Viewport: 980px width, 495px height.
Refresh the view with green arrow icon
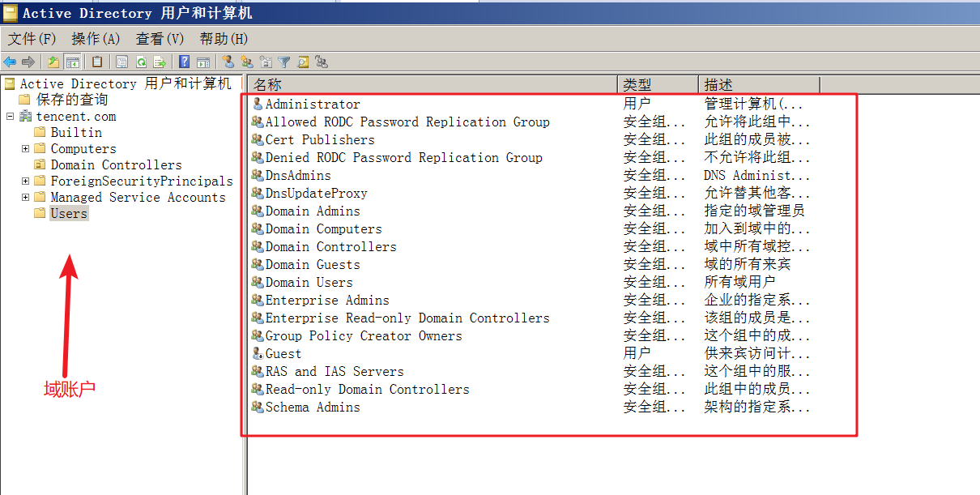pos(141,62)
